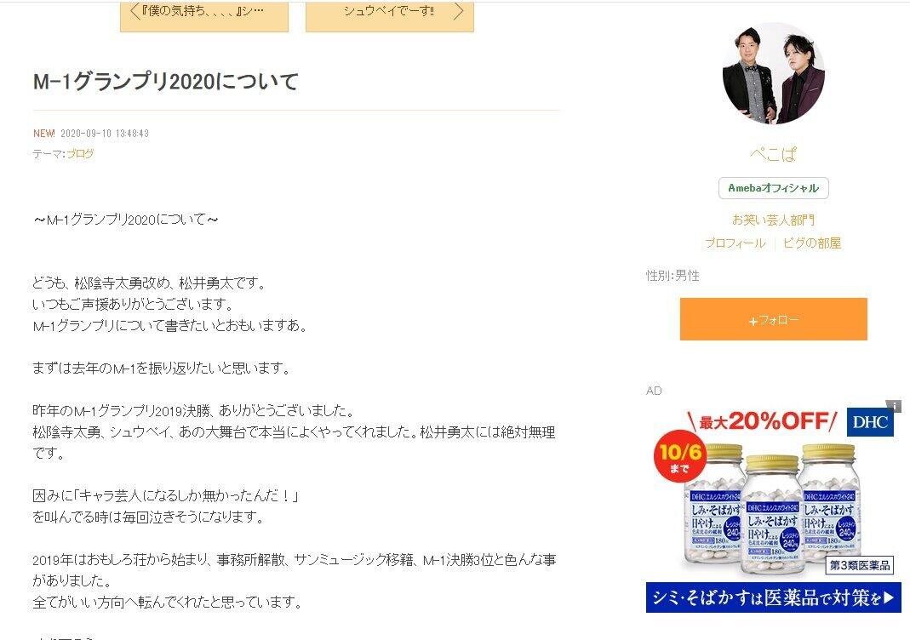
Task: Click the ad info icon
Action: (x=894, y=406)
